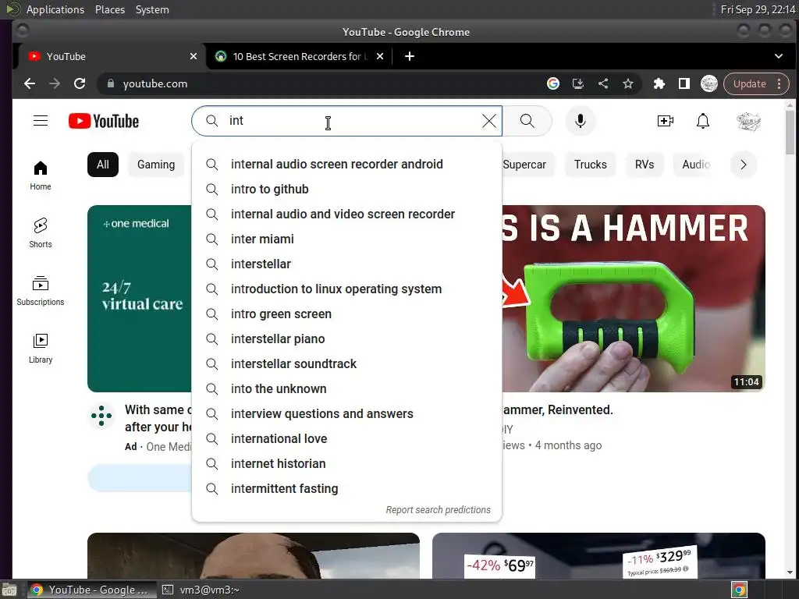Choose interview questions and answers suggestion
Image resolution: width=799 pixels, height=599 pixels.
(346, 413)
